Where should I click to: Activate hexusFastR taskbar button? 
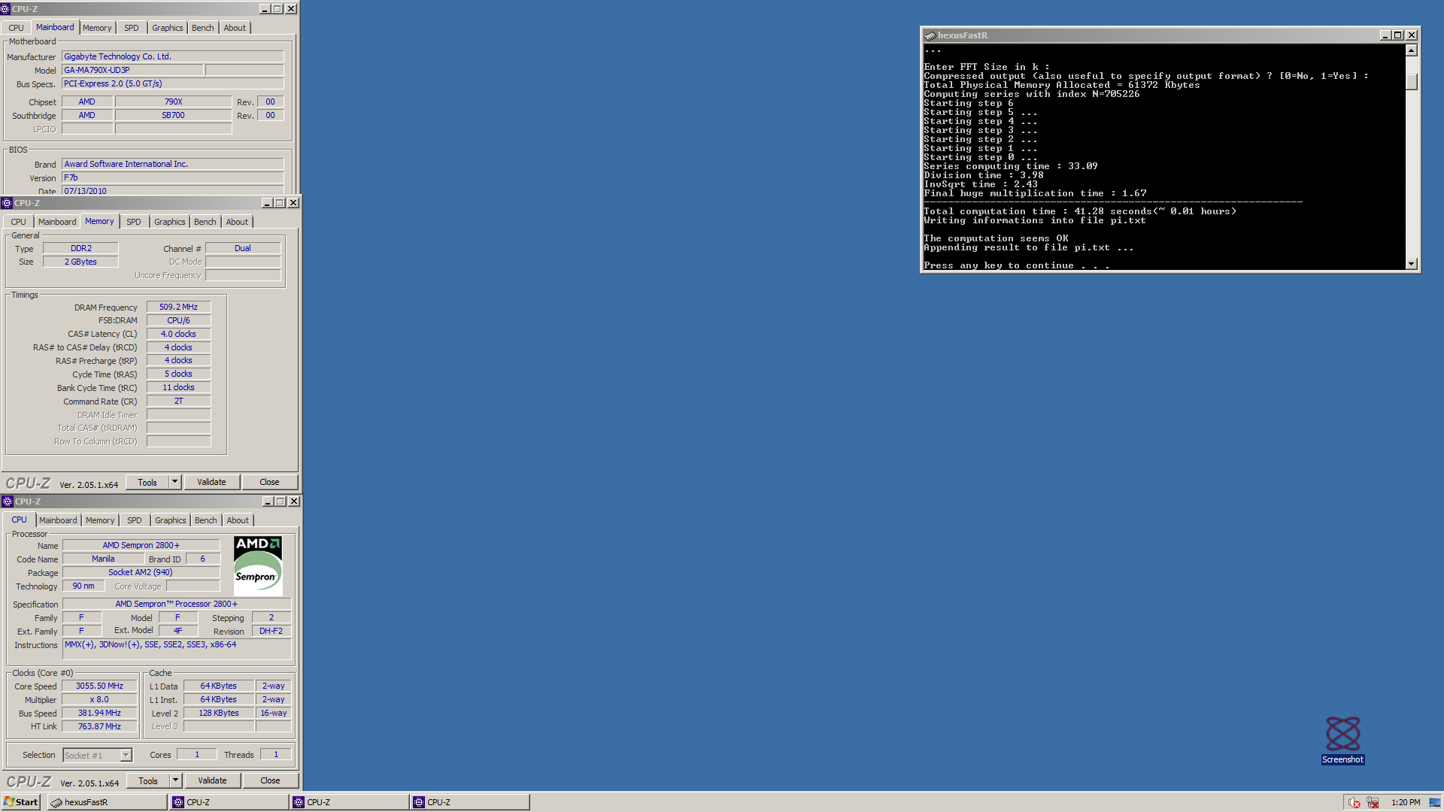point(108,802)
